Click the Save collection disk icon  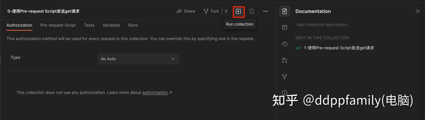tap(252, 12)
